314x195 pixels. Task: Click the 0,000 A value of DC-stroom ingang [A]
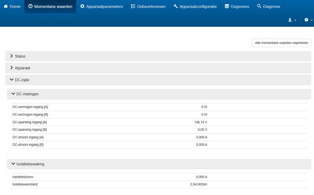coord(202,137)
